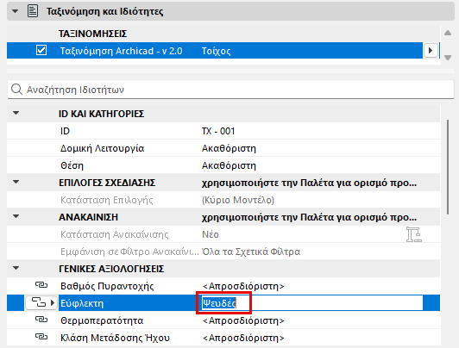
Task: Click the magnifier icon in property search
Action: click(x=16, y=90)
